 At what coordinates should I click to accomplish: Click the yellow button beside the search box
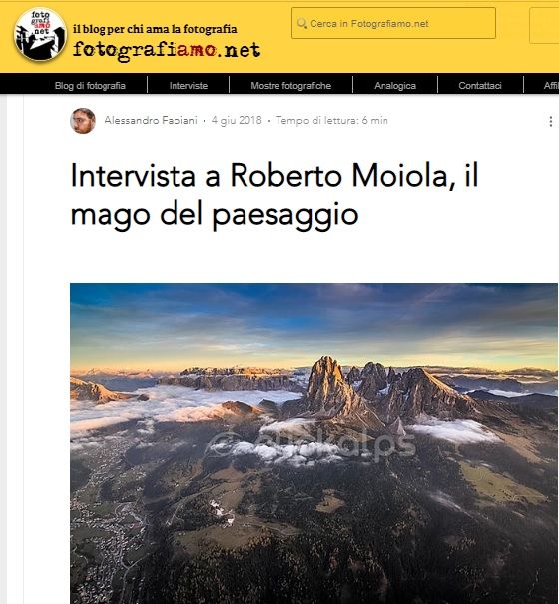pos(544,25)
